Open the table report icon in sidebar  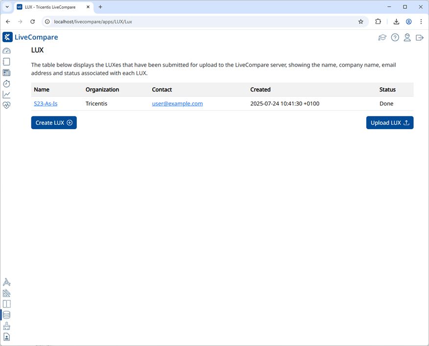tap(6, 73)
